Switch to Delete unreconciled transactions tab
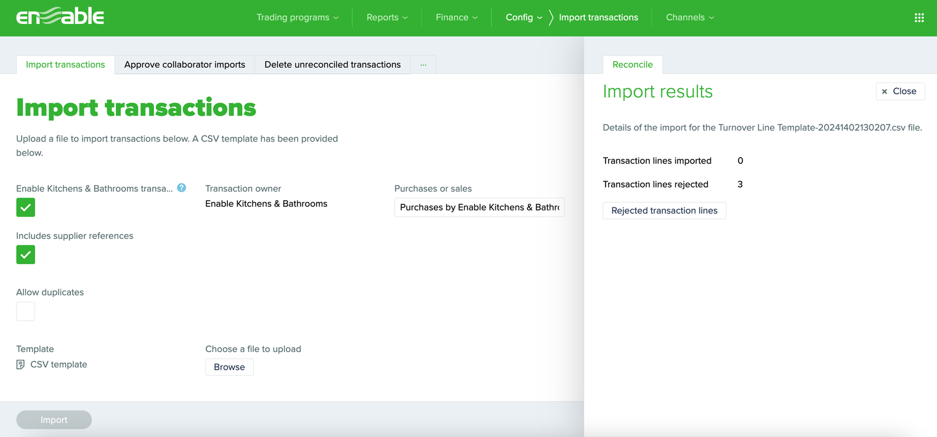This screenshot has width=937, height=437. click(333, 65)
